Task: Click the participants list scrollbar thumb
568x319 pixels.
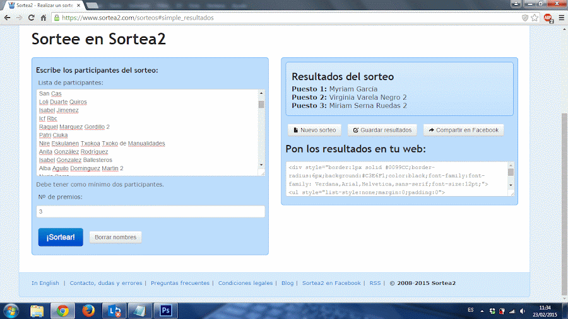Action: click(x=261, y=105)
